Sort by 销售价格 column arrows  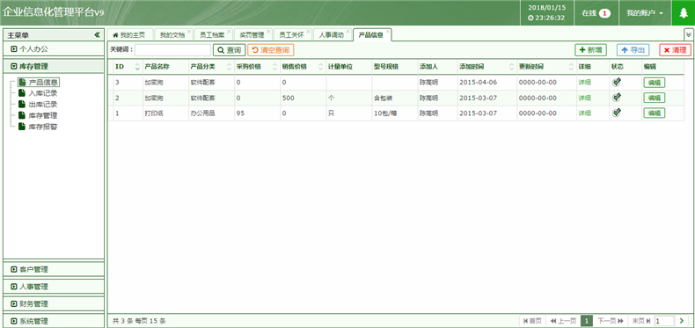[321, 67]
